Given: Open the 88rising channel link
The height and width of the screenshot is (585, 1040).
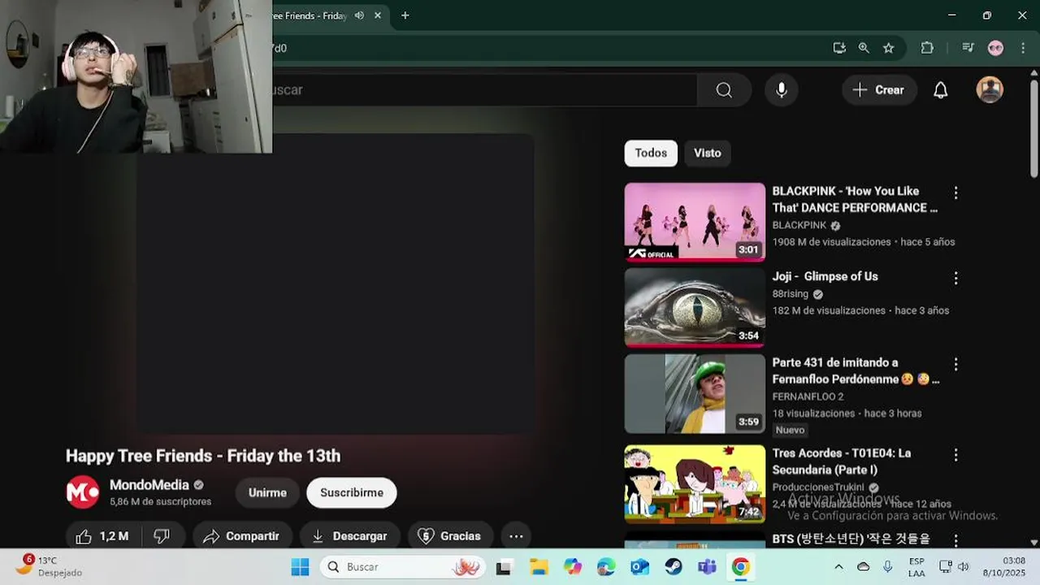Looking at the screenshot, I should pos(790,294).
